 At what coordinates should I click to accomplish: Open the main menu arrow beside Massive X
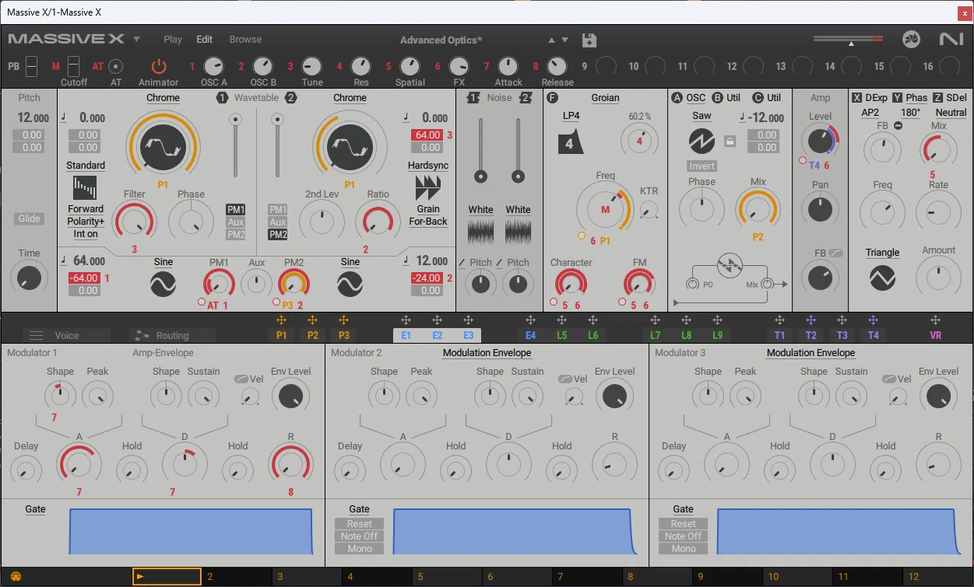tap(137, 39)
